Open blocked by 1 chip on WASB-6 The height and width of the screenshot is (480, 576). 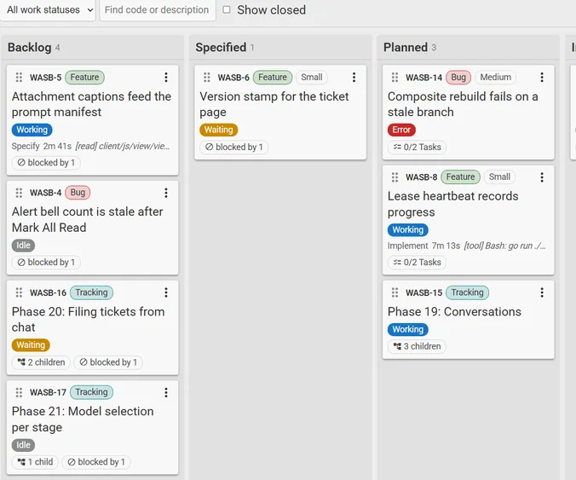click(234, 147)
